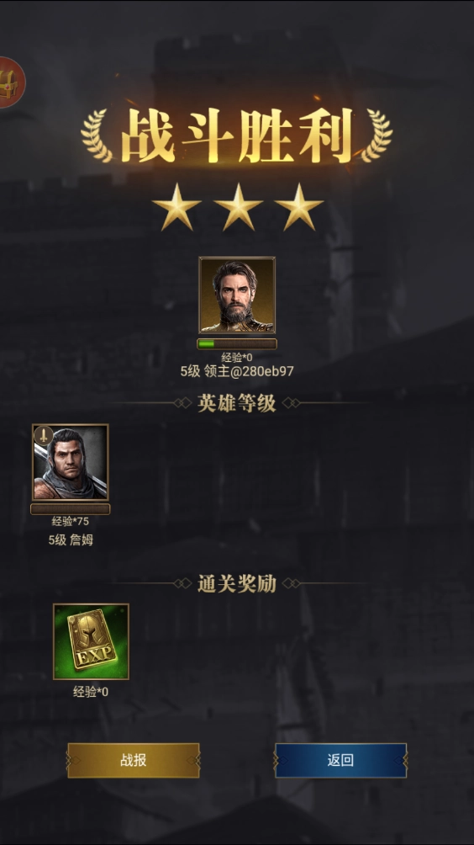Click the sword class badge on hero portrait
This screenshot has height=845, width=474.
point(44,435)
